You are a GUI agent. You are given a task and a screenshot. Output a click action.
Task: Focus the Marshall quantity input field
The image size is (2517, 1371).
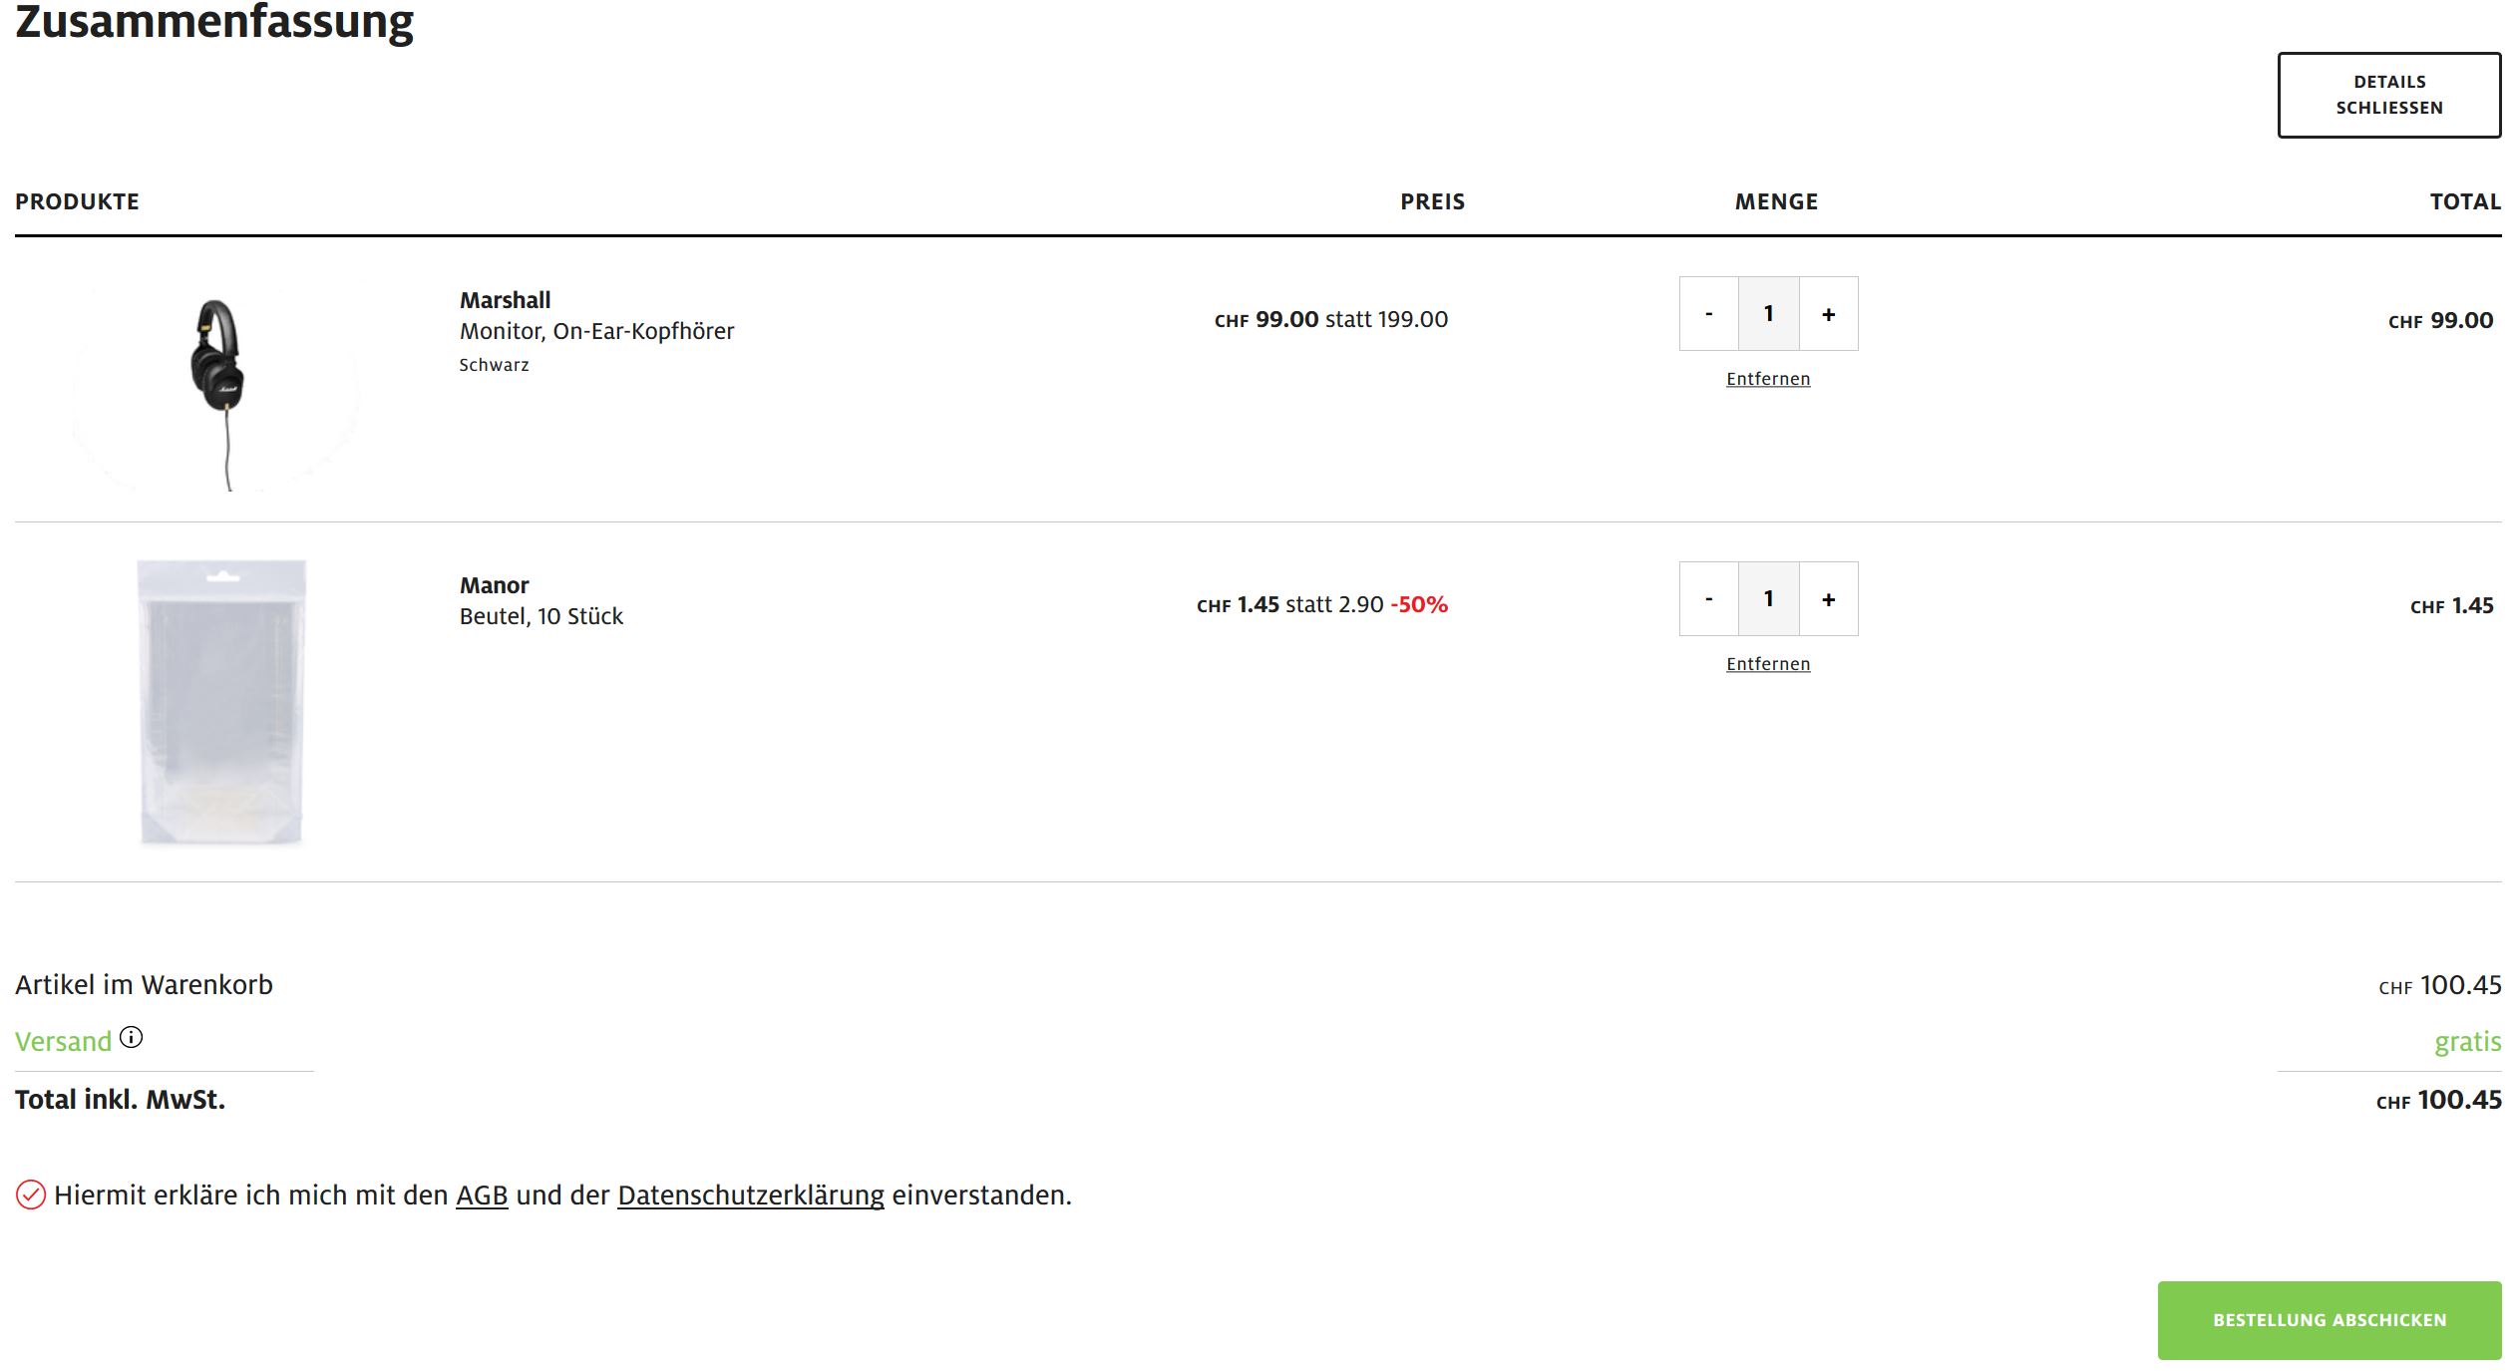[x=1768, y=314]
